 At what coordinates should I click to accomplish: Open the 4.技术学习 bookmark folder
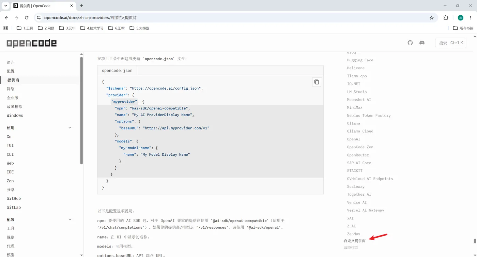click(92, 28)
